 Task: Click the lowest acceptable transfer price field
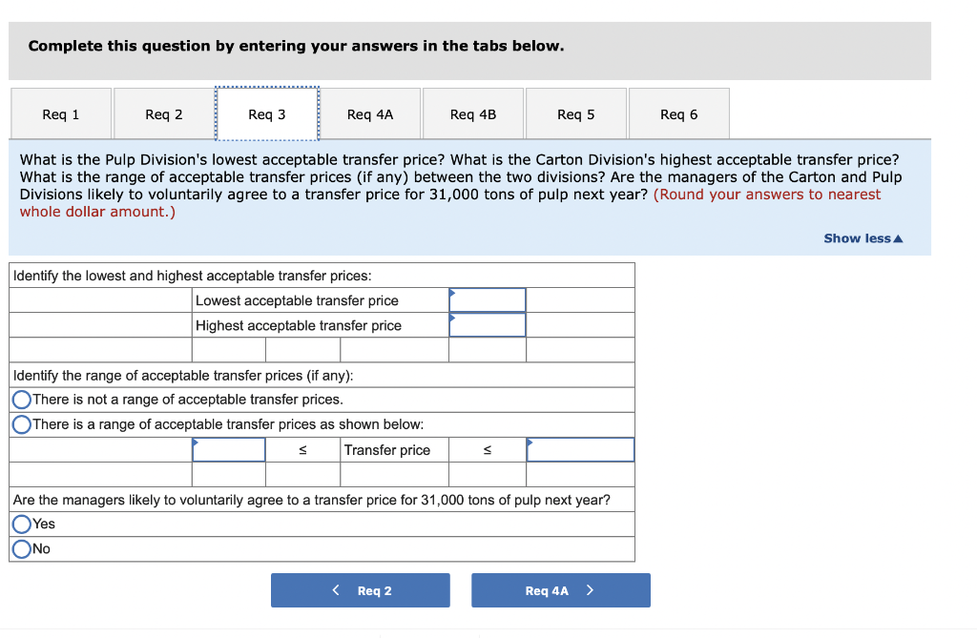point(487,299)
